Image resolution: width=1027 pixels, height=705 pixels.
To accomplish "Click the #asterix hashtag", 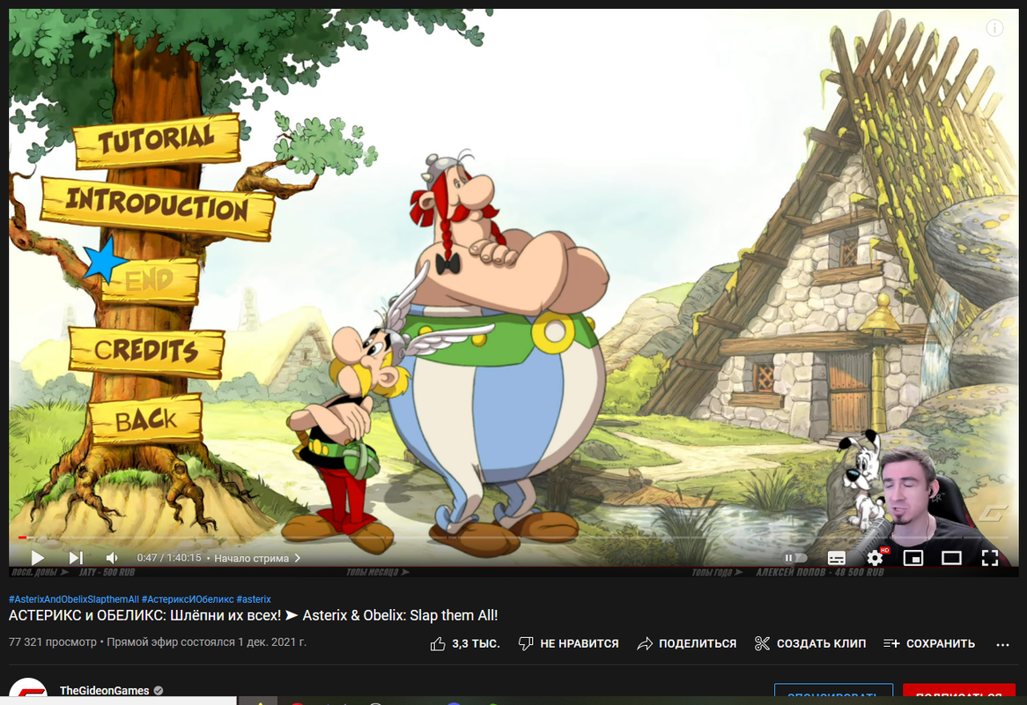I will tap(254, 599).
